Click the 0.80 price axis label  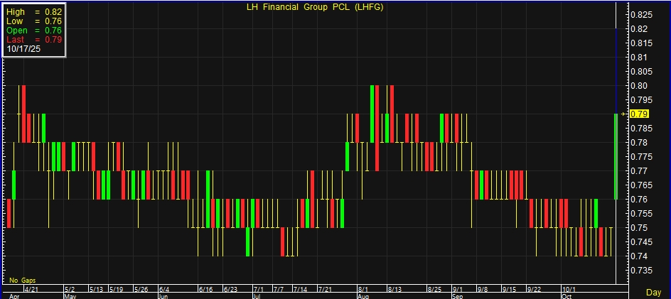point(640,85)
